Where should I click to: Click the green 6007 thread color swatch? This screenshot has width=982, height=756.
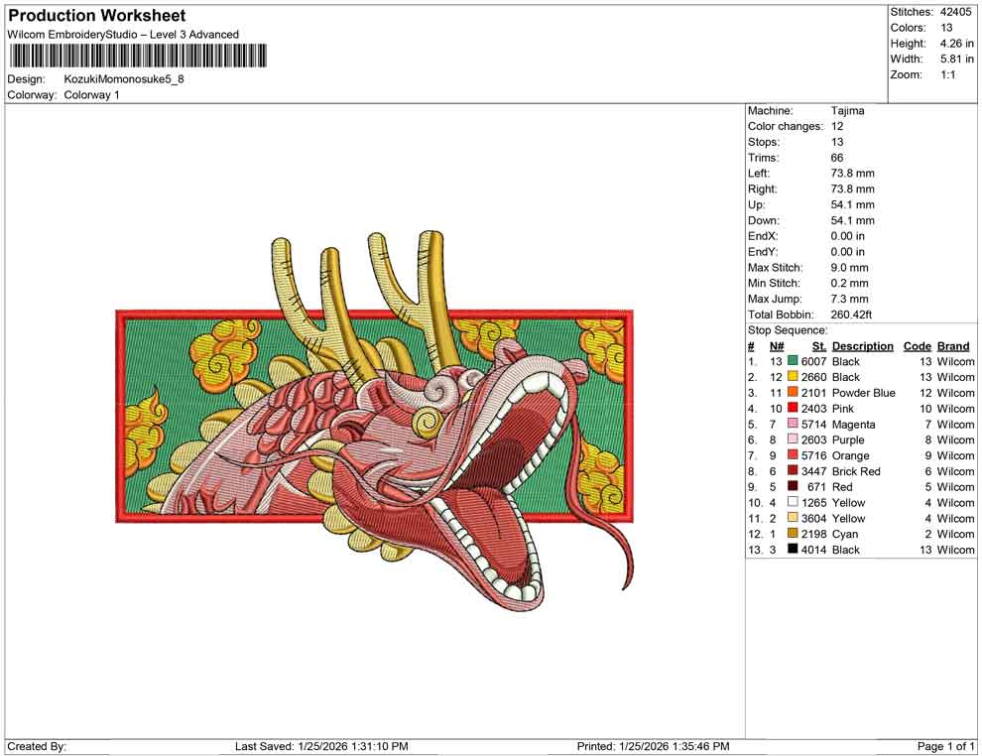[x=793, y=362]
